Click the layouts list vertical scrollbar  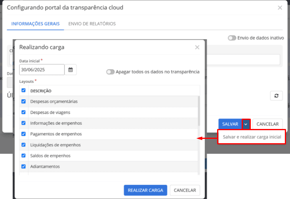pyautogui.click(x=198, y=111)
